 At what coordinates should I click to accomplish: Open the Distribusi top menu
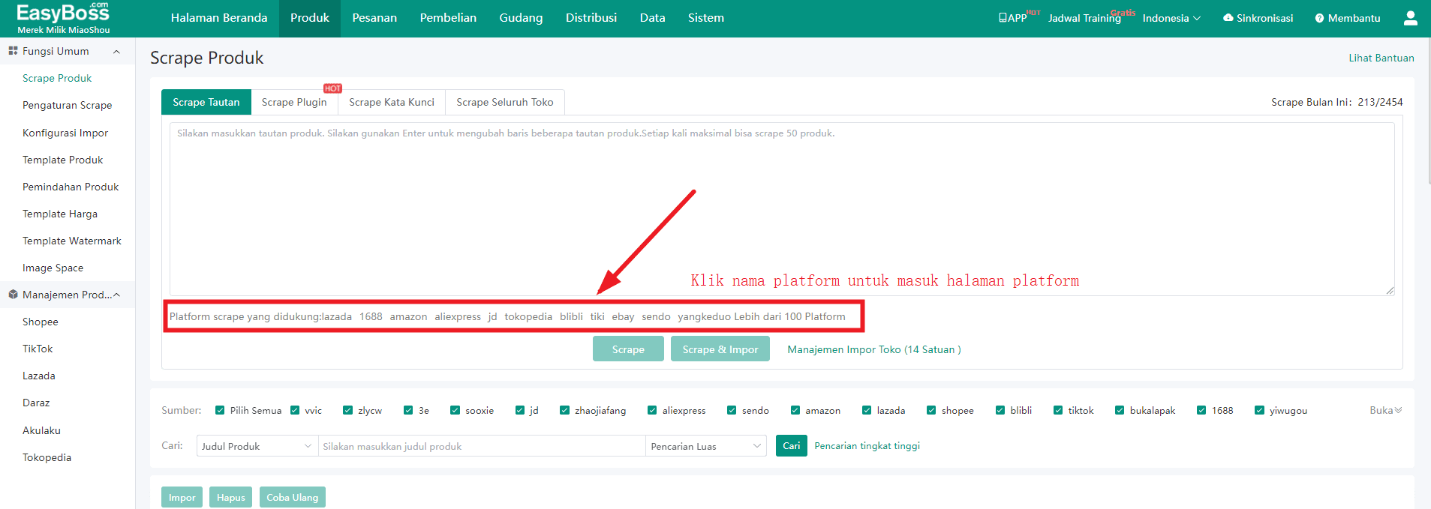click(591, 18)
